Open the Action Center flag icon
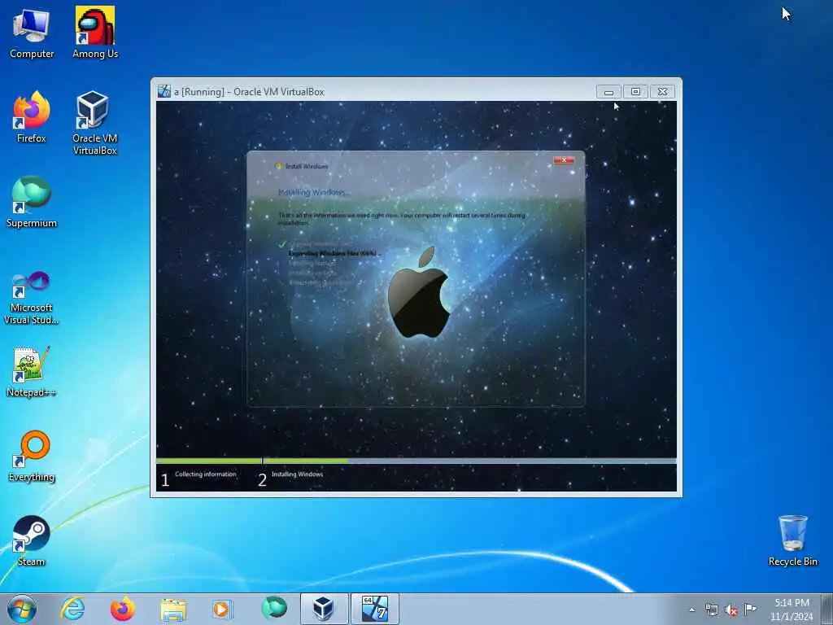The image size is (833, 625). 750,609
